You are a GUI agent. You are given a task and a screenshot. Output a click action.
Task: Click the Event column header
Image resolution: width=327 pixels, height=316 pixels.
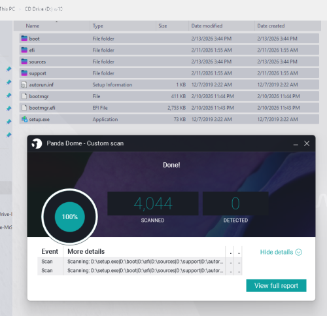50,251
